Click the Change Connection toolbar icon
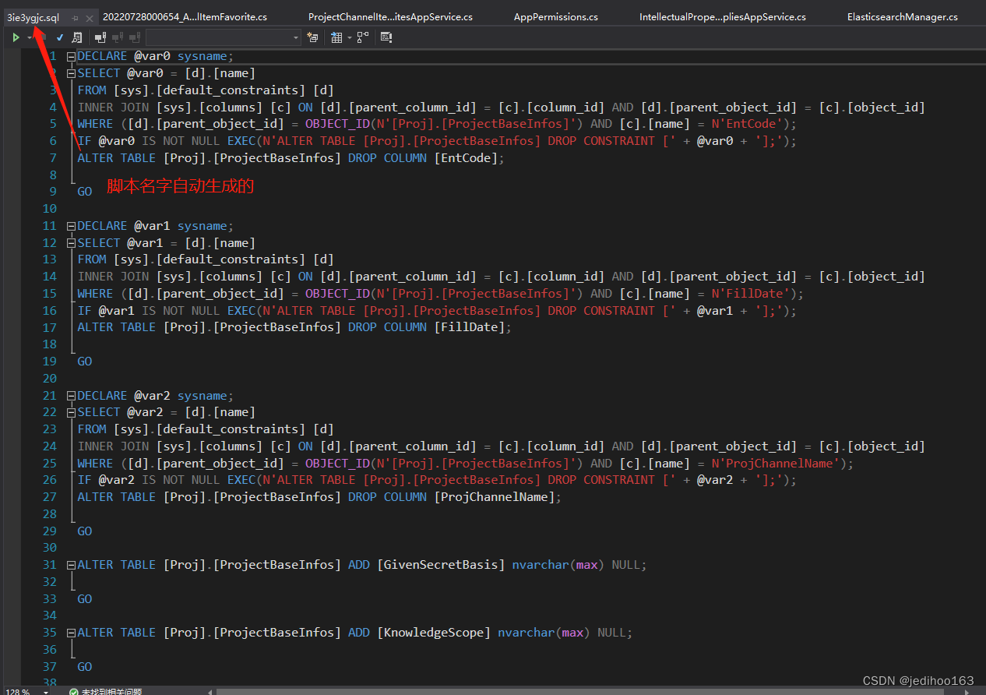Image resolution: width=986 pixels, height=695 pixels. (x=134, y=37)
